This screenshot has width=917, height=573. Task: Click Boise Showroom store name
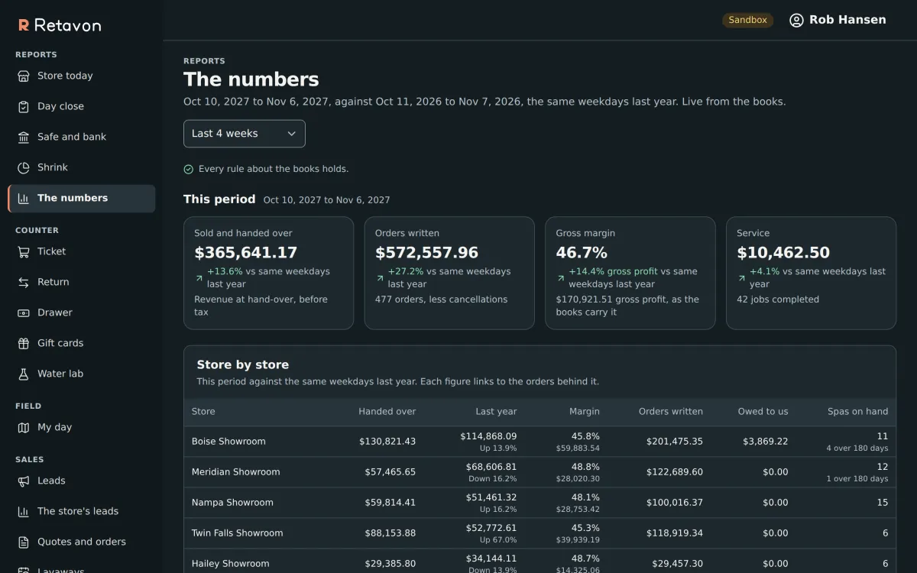[x=228, y=442]
